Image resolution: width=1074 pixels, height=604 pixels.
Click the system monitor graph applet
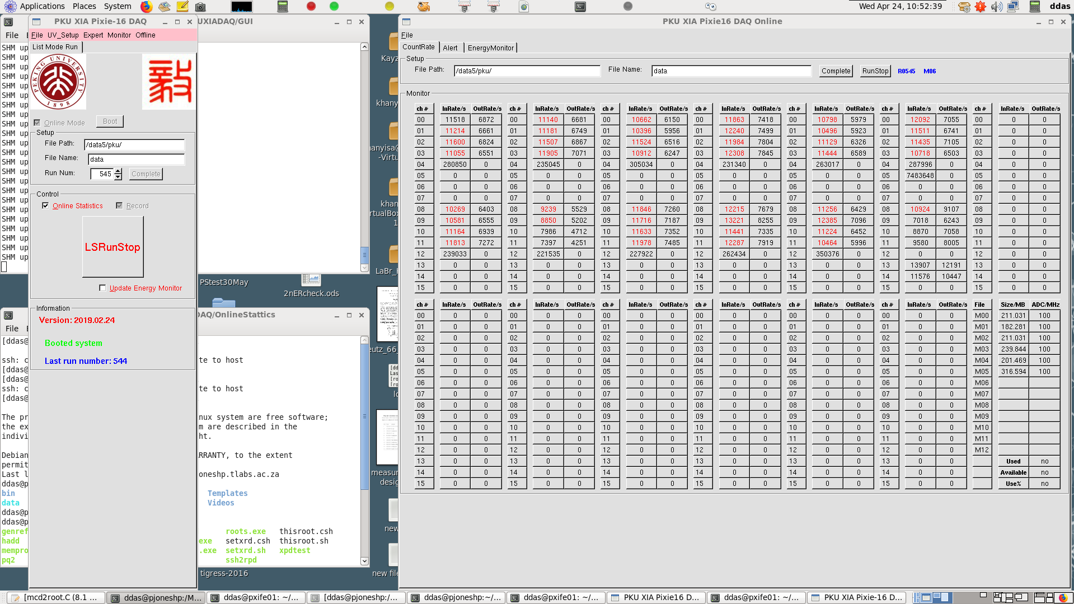click(x=242, y=7)
